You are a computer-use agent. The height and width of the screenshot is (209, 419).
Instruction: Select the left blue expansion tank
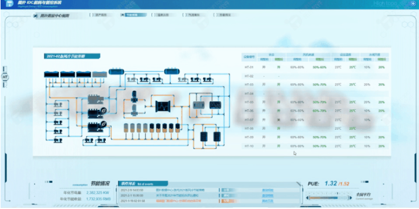(x=117, y=71)
